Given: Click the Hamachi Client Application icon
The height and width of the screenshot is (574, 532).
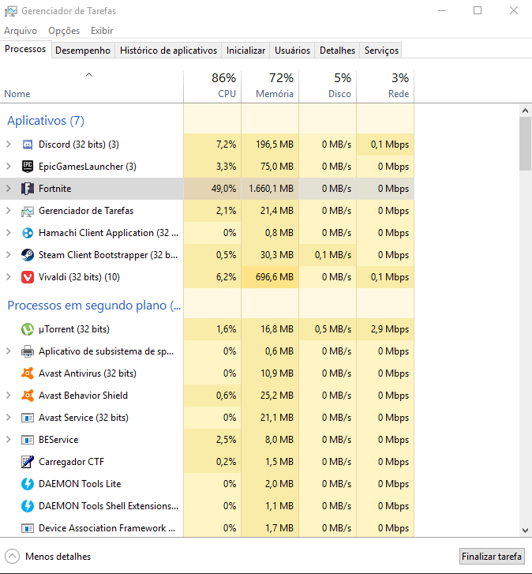Looking at the screenshot, I should [28, 233].
